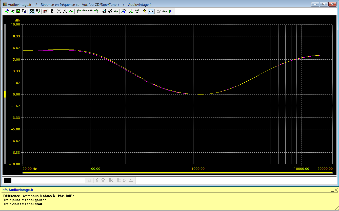
Task: Toggle the red limit lines wave icon
Action: [164, 11]
